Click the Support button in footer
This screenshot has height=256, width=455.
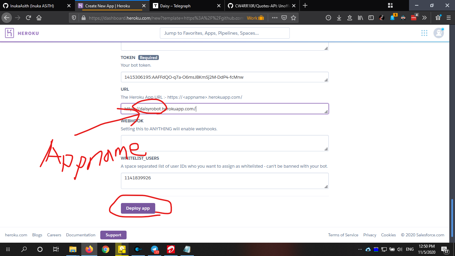coord(113,235)
